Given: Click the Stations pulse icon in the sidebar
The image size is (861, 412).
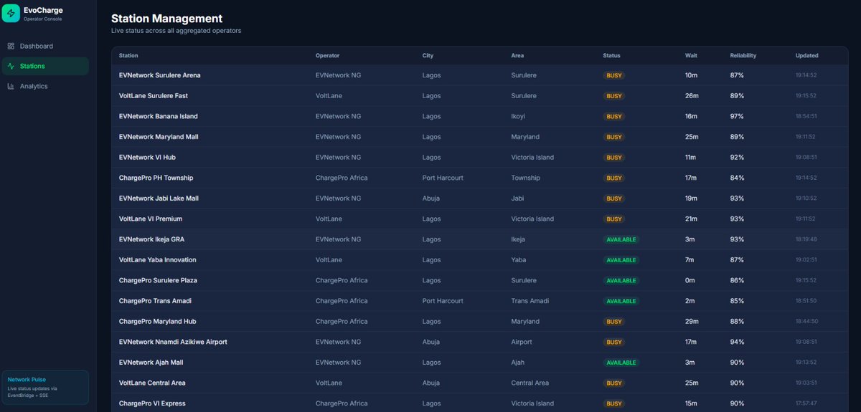Looking at the screenshot, I should (x=11, y=66).
